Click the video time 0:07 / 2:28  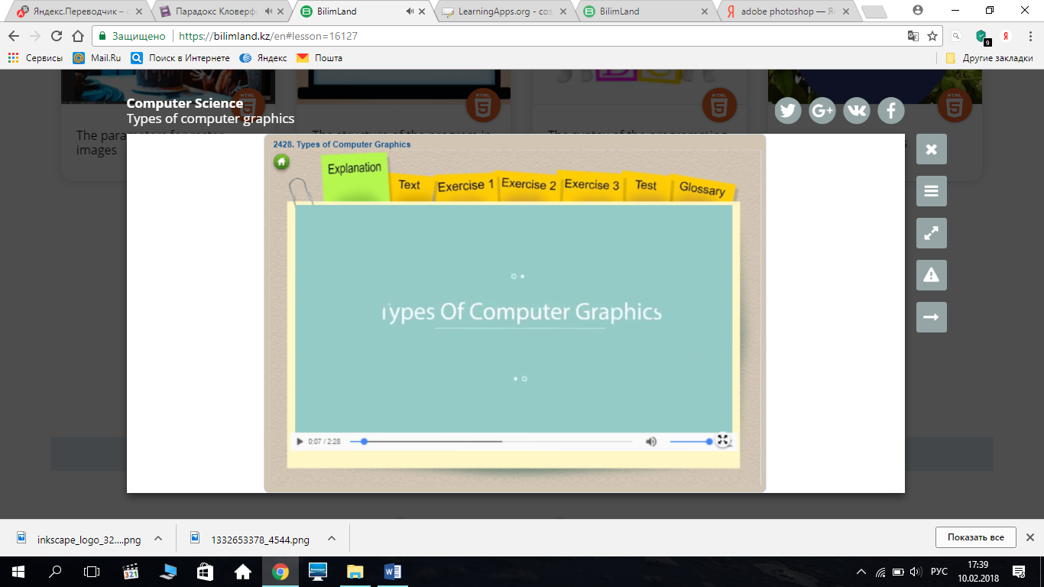[x=324, y=442]
